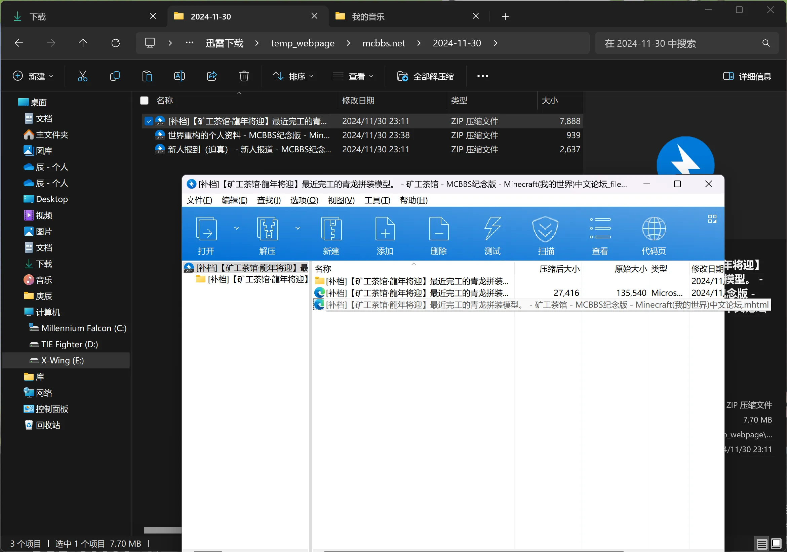Click the 全部解压缩 extract all button
This screenshot has height=552, width=787.
tap(425, 76)
